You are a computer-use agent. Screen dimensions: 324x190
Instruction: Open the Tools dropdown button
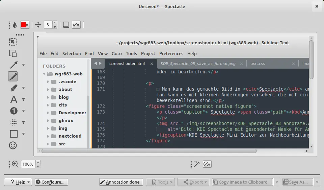(x=160, y=182)
